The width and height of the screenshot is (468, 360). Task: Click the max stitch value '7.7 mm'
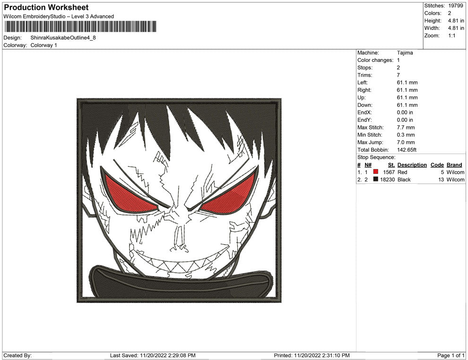click(x=406, y=128)
